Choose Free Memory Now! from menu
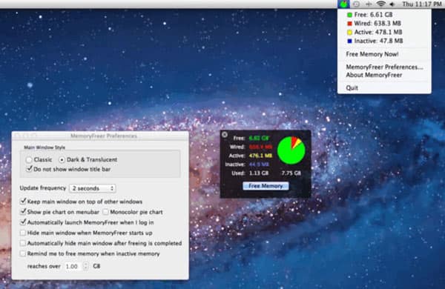445x289 pixels. tap(372, 54)
